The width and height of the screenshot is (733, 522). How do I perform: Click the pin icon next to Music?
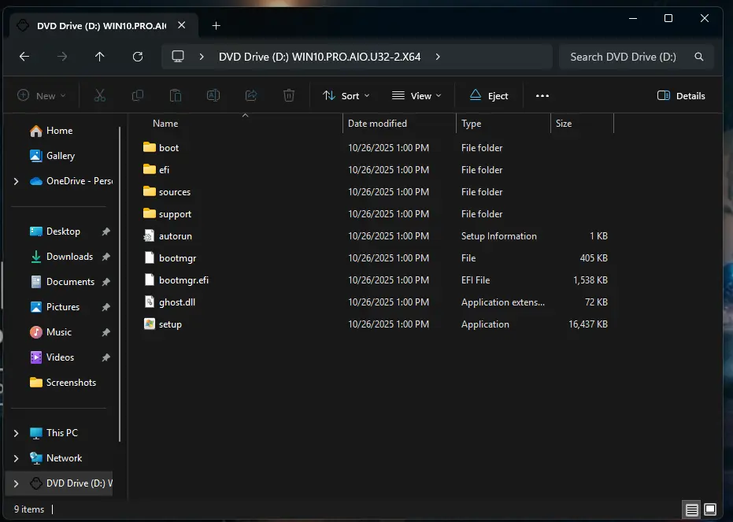coord(106,332)
